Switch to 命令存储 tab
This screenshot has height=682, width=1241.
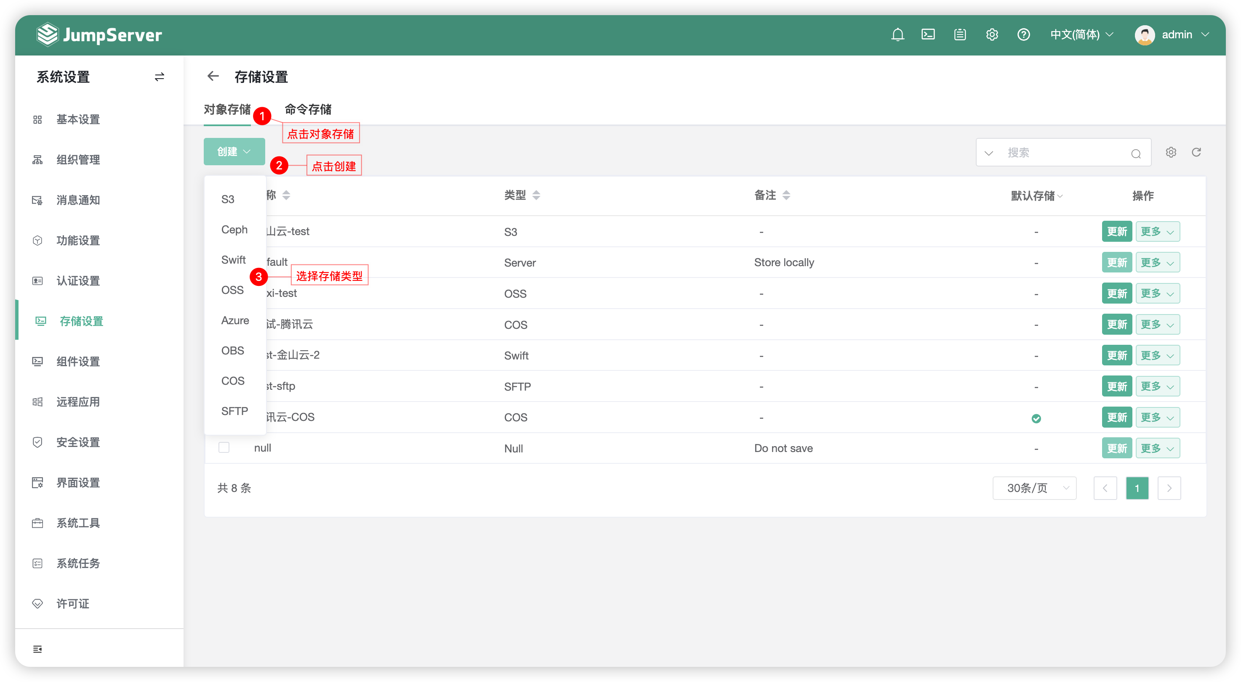[x=308, y=109]
